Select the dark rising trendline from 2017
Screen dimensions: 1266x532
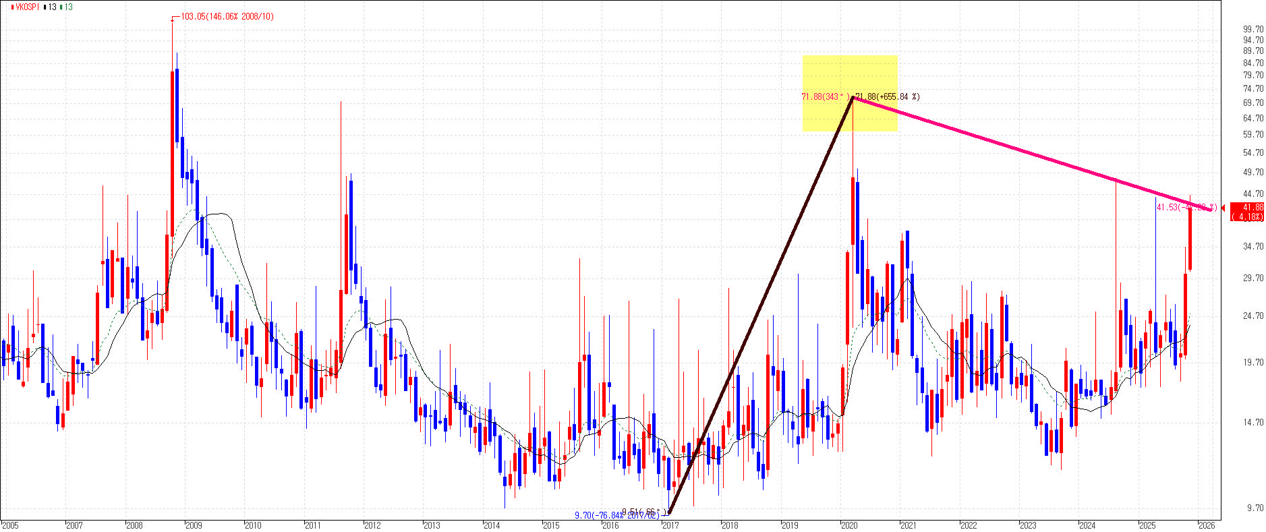click(x=762, y=303)
